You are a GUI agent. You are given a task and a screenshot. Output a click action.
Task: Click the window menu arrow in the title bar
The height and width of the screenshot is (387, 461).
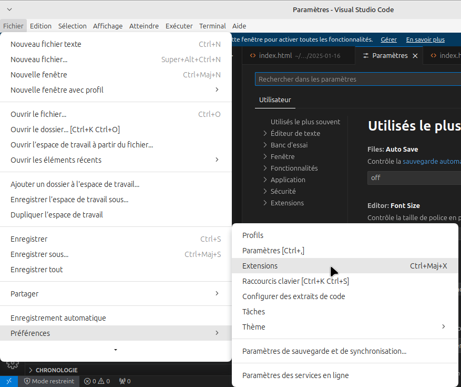(9, 9)
